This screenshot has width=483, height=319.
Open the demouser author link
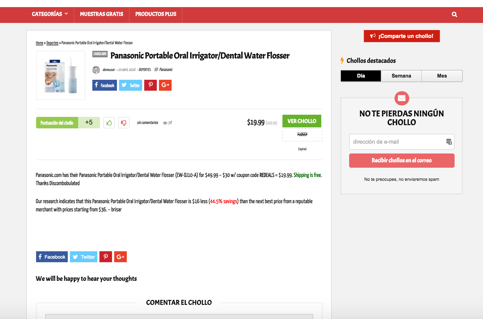pos(109,70)
